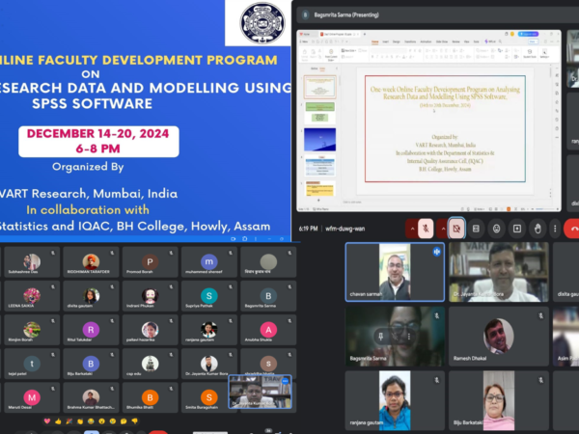Image resolution: width=579 pixels, height=434 pixels.
Task: Adjust the zoom slider in the slides status bar
Action: 544,209
